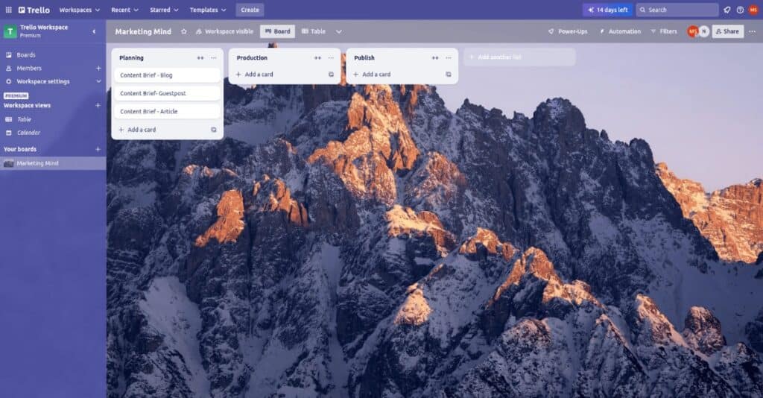Viewport: 763px width, 398px height.
Task: Star the Marketing Mind board
Action: 184,31
